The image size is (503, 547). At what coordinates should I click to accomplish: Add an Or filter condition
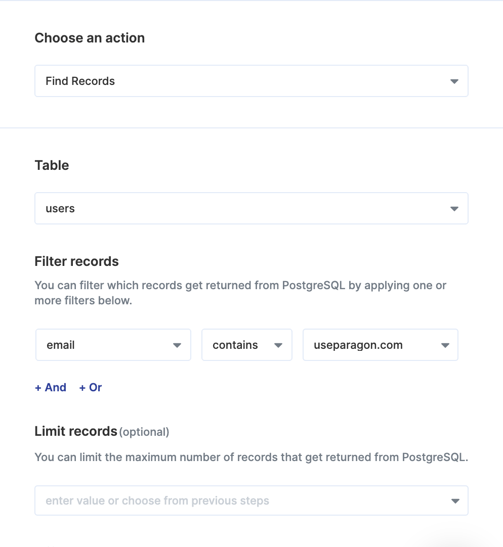91,387
